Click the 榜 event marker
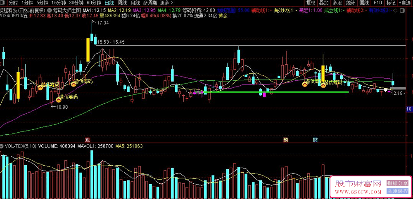 [286, 140]
